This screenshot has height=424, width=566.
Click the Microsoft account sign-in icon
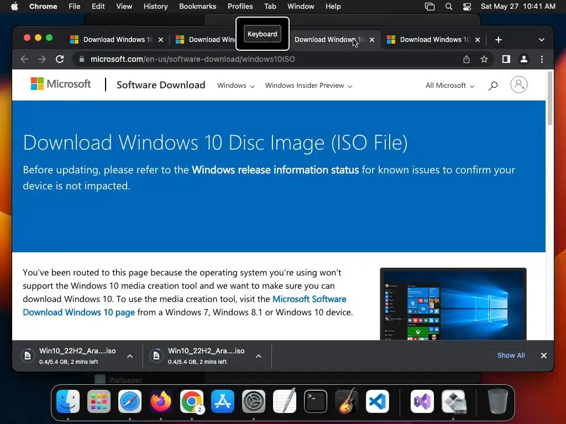point(518,84)
